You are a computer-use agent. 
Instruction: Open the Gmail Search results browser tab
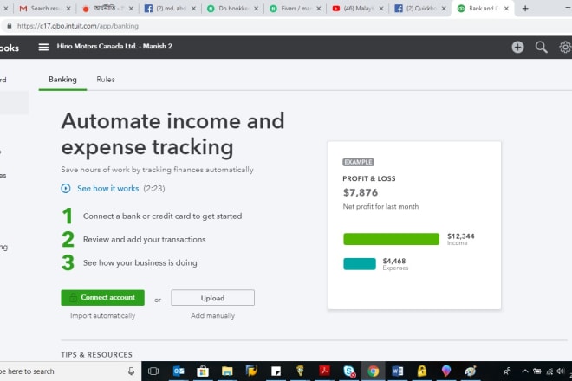coord(45,8)
